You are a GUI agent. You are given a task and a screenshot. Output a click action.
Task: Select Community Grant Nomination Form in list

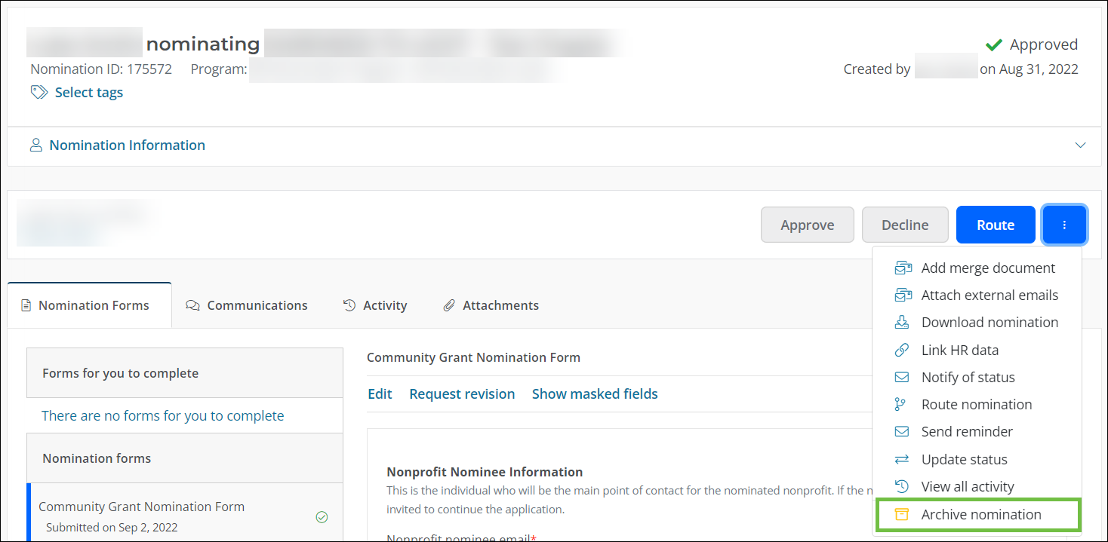(141, 507)
